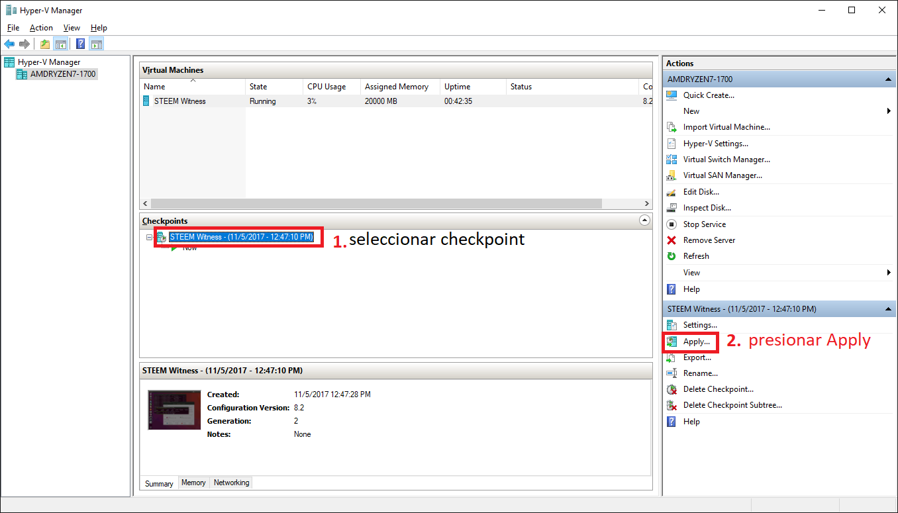The image size is (898, 513).
Task: Click the Apply... action
Action: [x=697, y=342]
